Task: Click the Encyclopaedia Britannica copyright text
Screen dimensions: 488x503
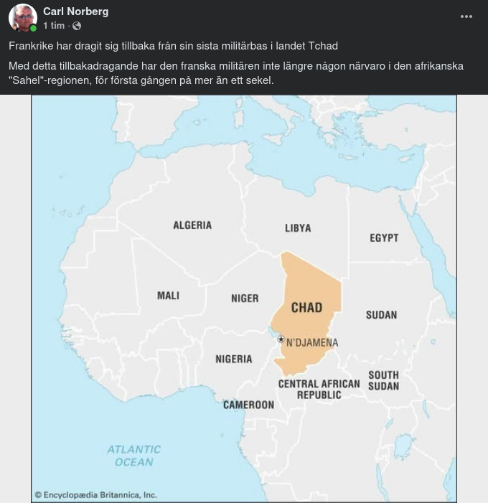Action: point(95,494)
